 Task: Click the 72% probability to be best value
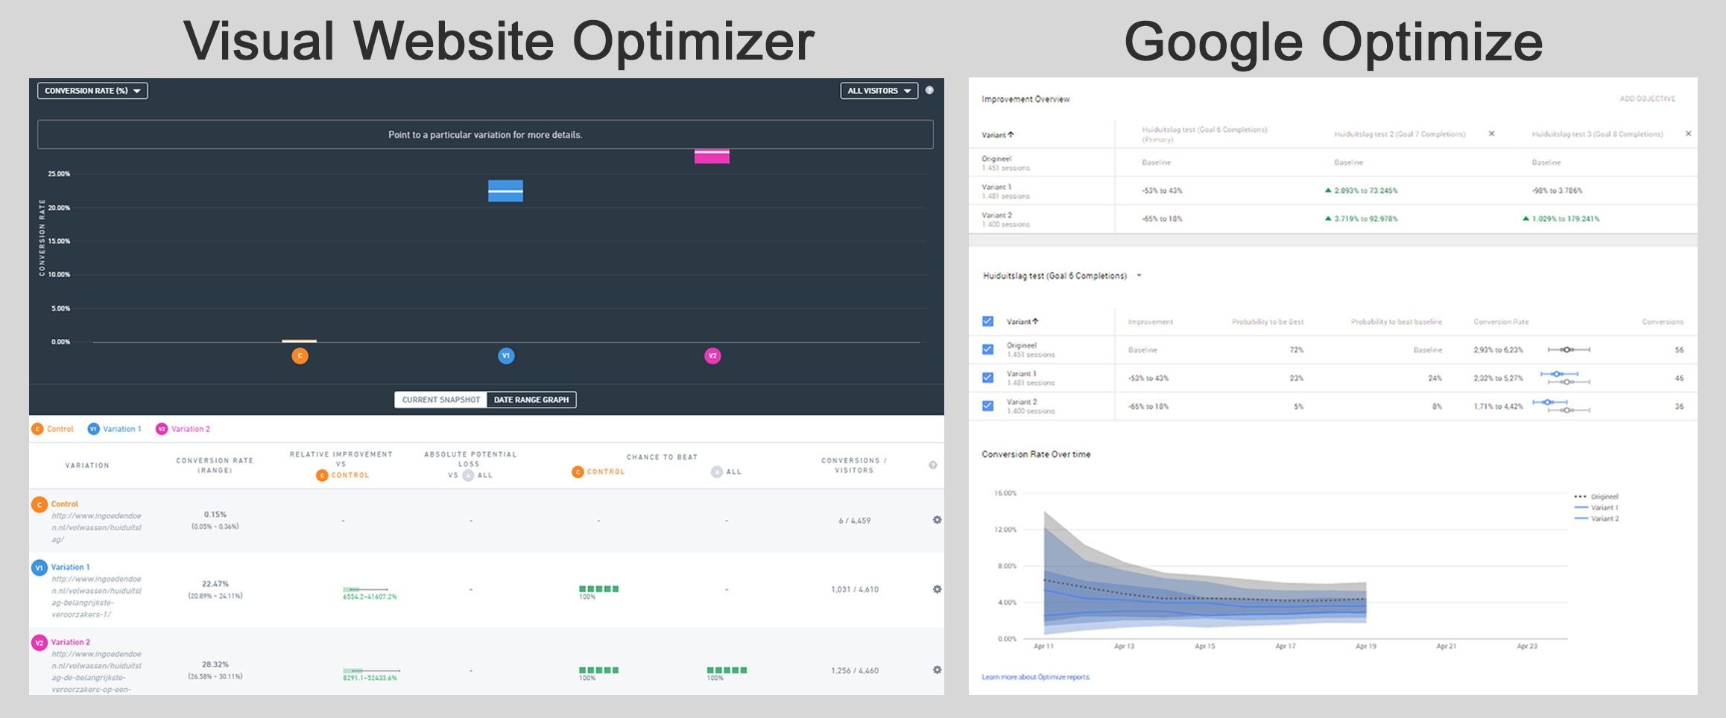point(1297,350)
